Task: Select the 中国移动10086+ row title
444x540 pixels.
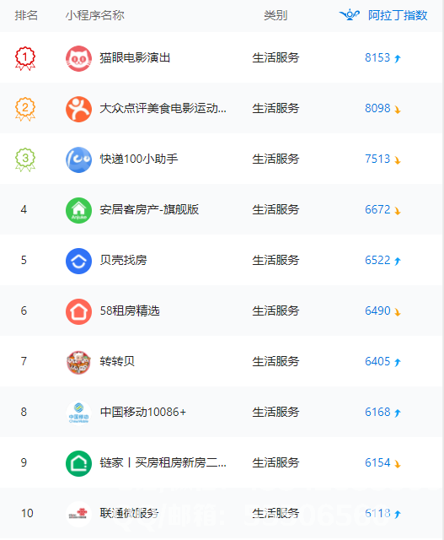Action: coord(143,412)
